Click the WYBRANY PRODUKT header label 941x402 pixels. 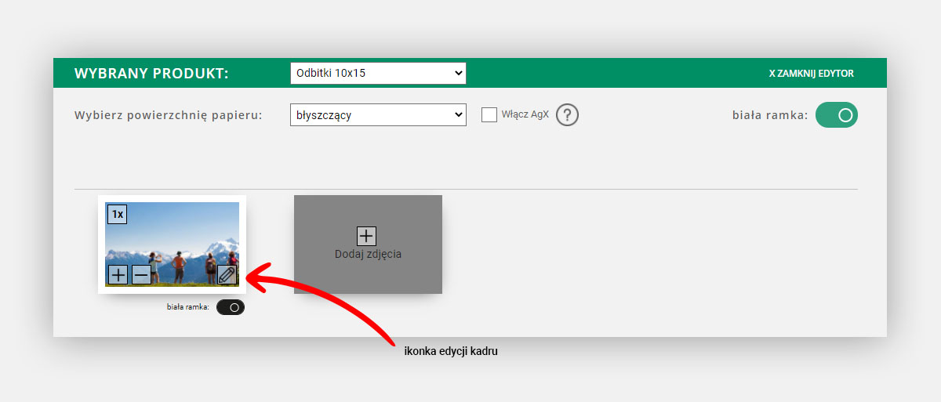pyautogui.click(x=151, y=74)
